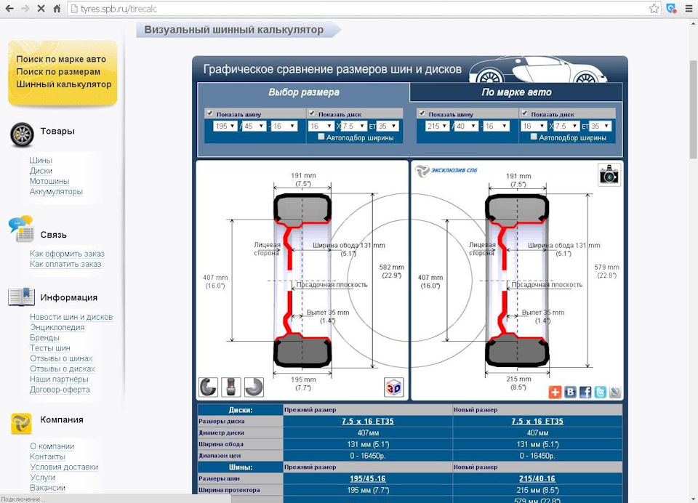Open the Условия доставки link
The image size is (698, 503).
pos(64,467)
